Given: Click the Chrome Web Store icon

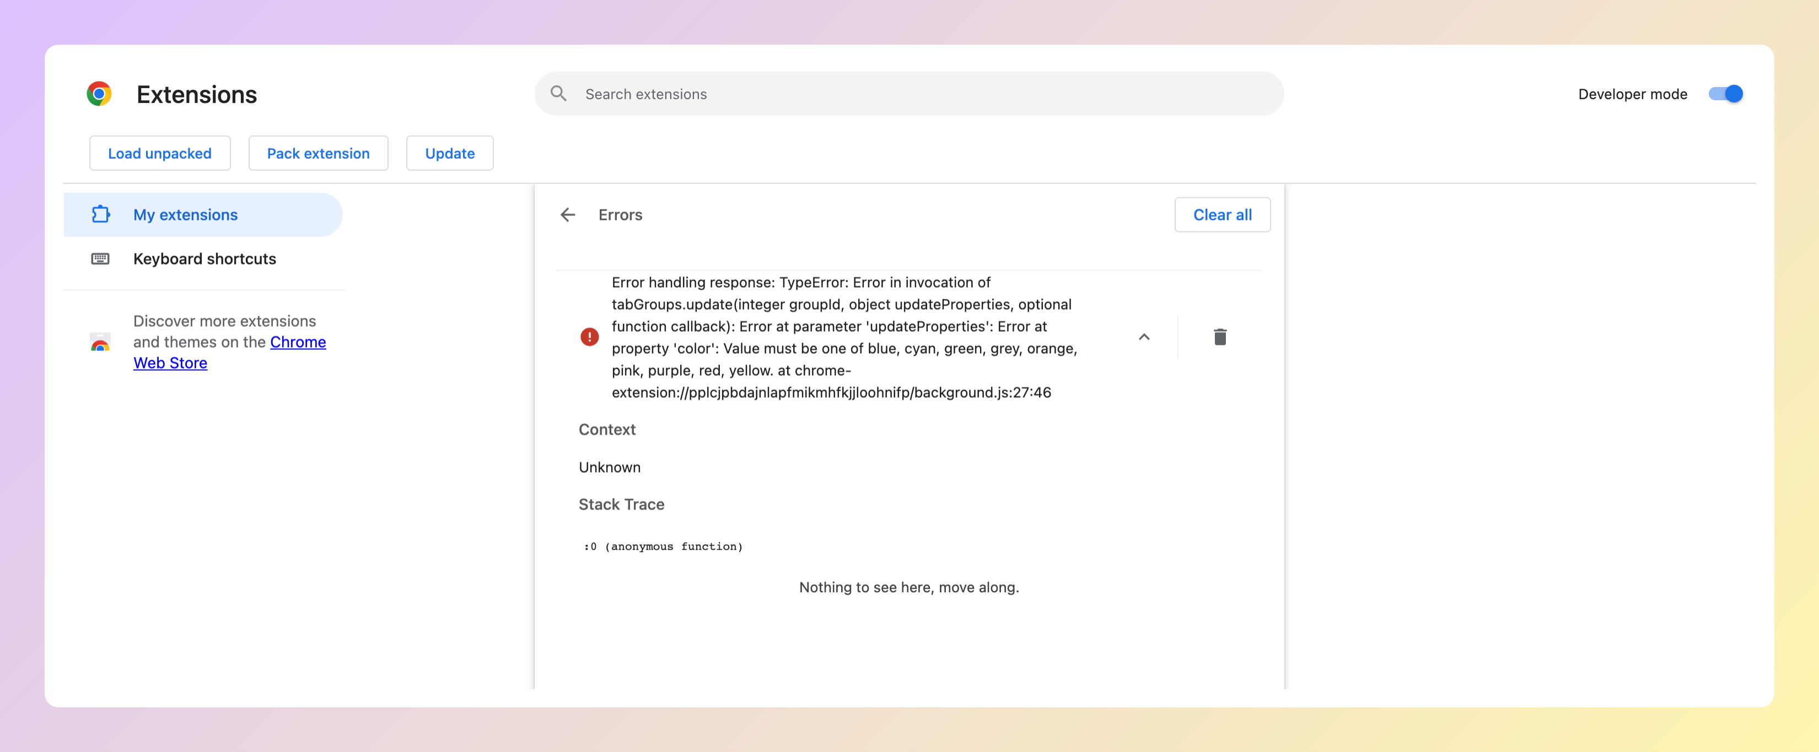Looking at the screenshot, I should coord(100,342).
